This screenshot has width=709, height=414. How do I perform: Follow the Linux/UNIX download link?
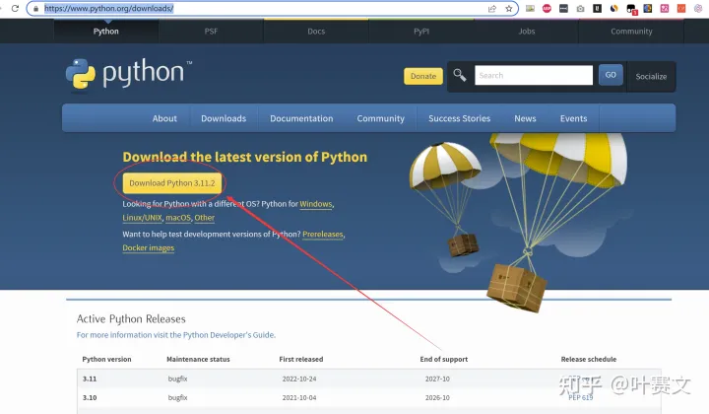[142, 218]
